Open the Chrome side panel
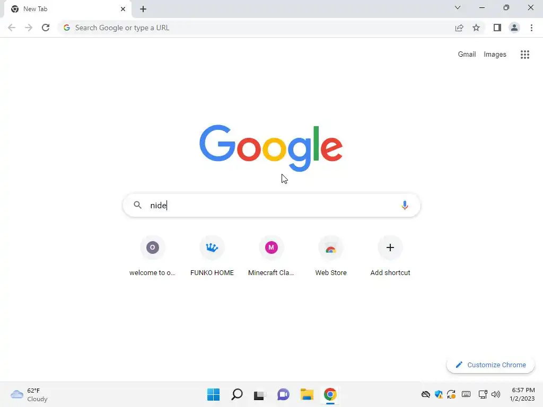The image size is (543, 407). [497, 28]
